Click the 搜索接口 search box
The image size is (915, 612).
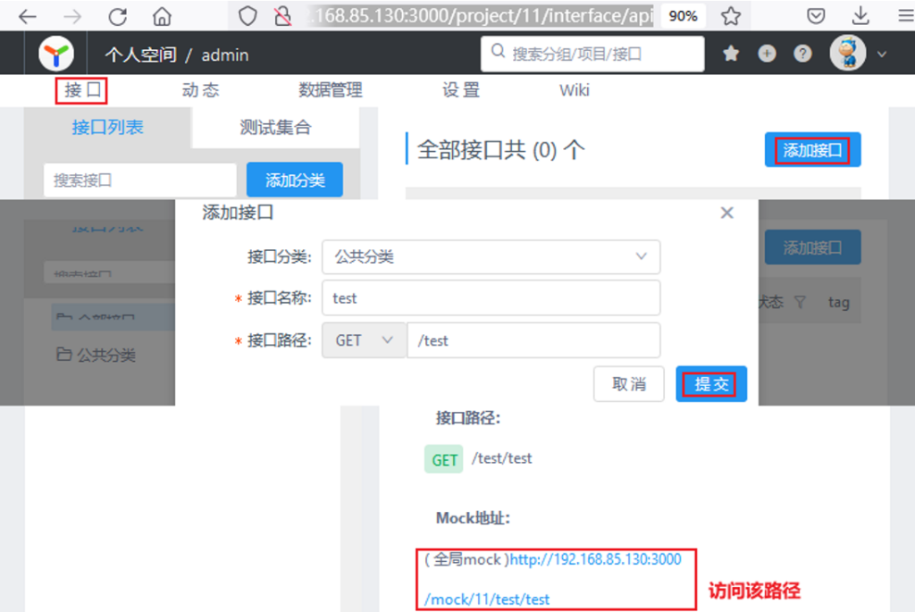[140, 180]
